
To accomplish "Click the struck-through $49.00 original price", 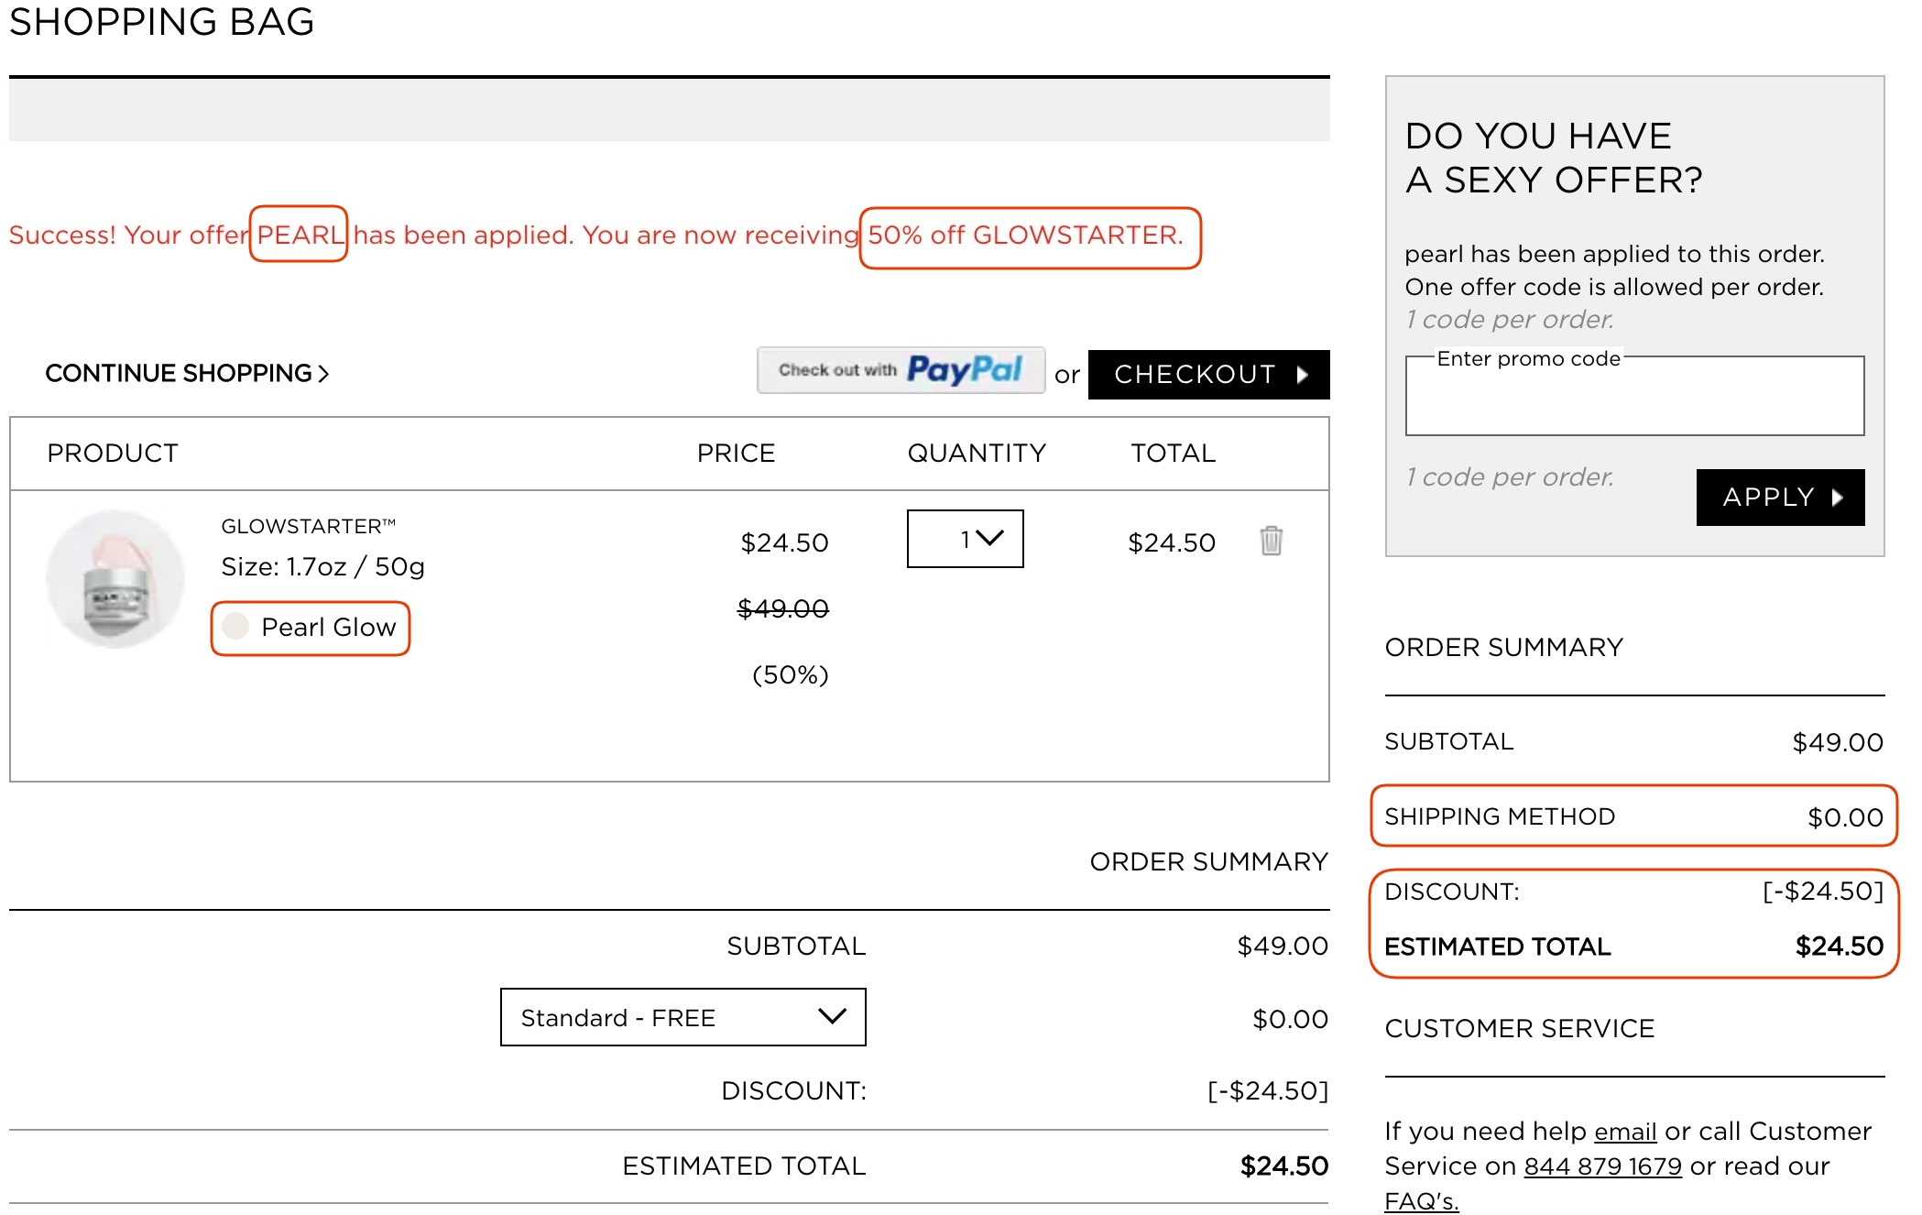I will point(783,608).
